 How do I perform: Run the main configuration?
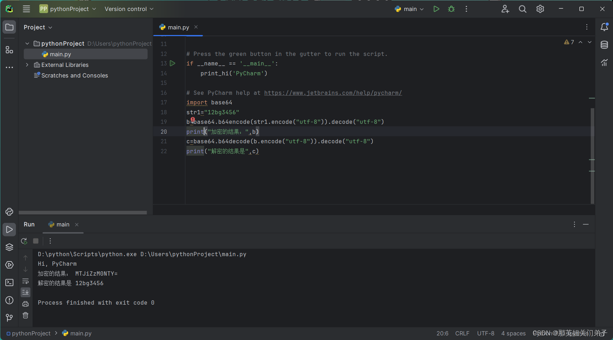[436, 9]
